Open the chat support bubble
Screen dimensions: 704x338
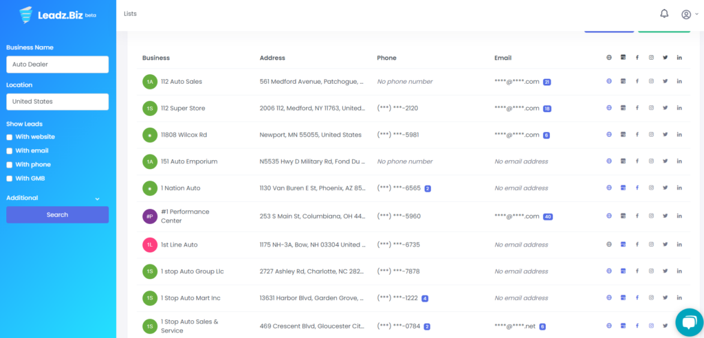pyautogui.click(x=689, y=322)
